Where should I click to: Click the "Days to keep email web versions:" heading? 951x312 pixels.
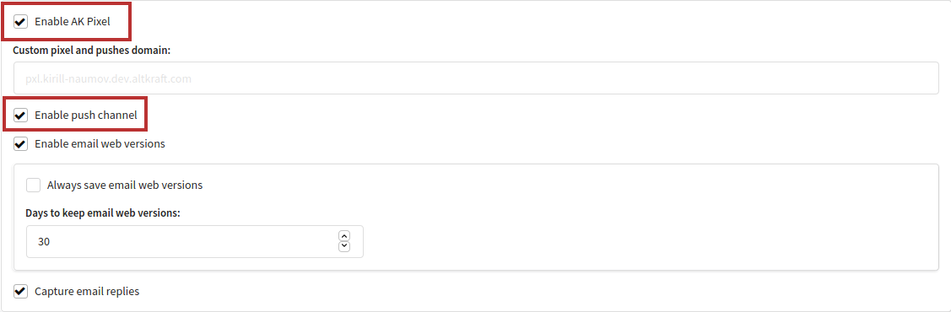pos(103,213)
